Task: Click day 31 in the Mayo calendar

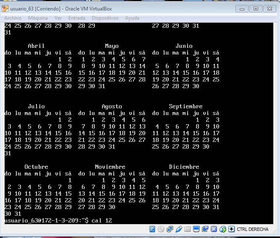Action: pos(102,86)
